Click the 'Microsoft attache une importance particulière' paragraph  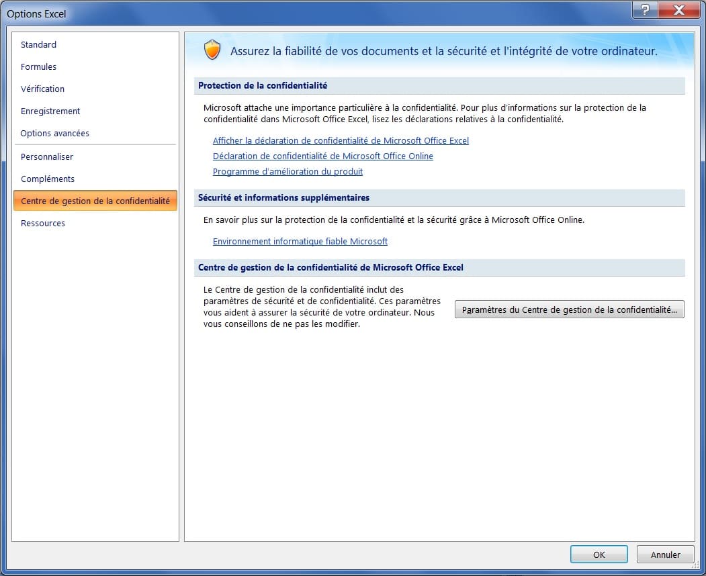tap(425, 113)
